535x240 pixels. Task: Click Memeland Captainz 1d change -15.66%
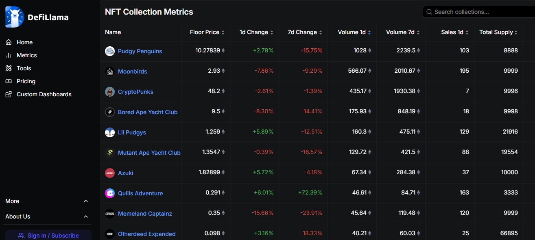tap(262, 213)
